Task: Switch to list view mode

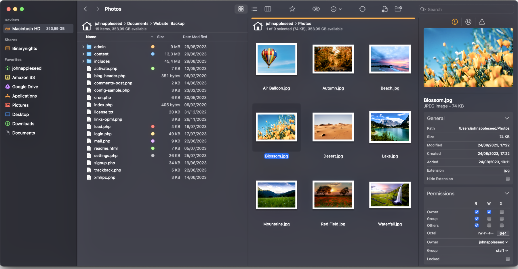Action: click(254, 9)
